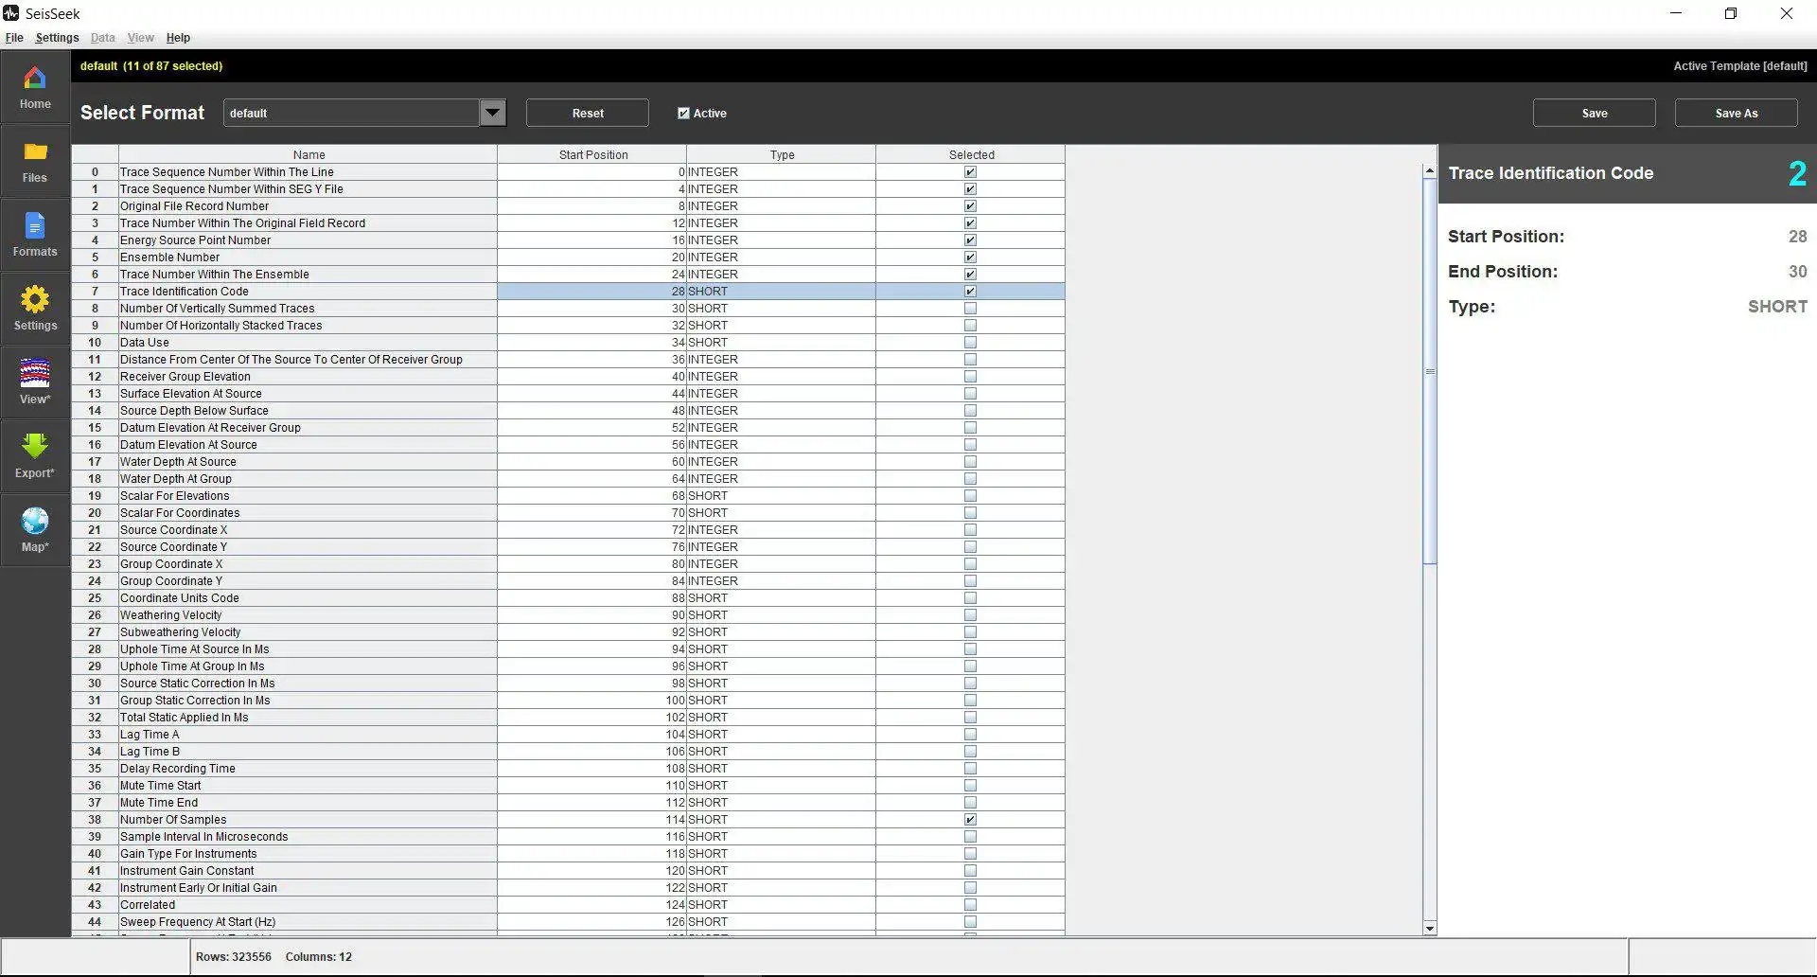Select the Instrument Gain Constant row
The width and height of the screenshot is (1817, 977).
tap(569, 871)
